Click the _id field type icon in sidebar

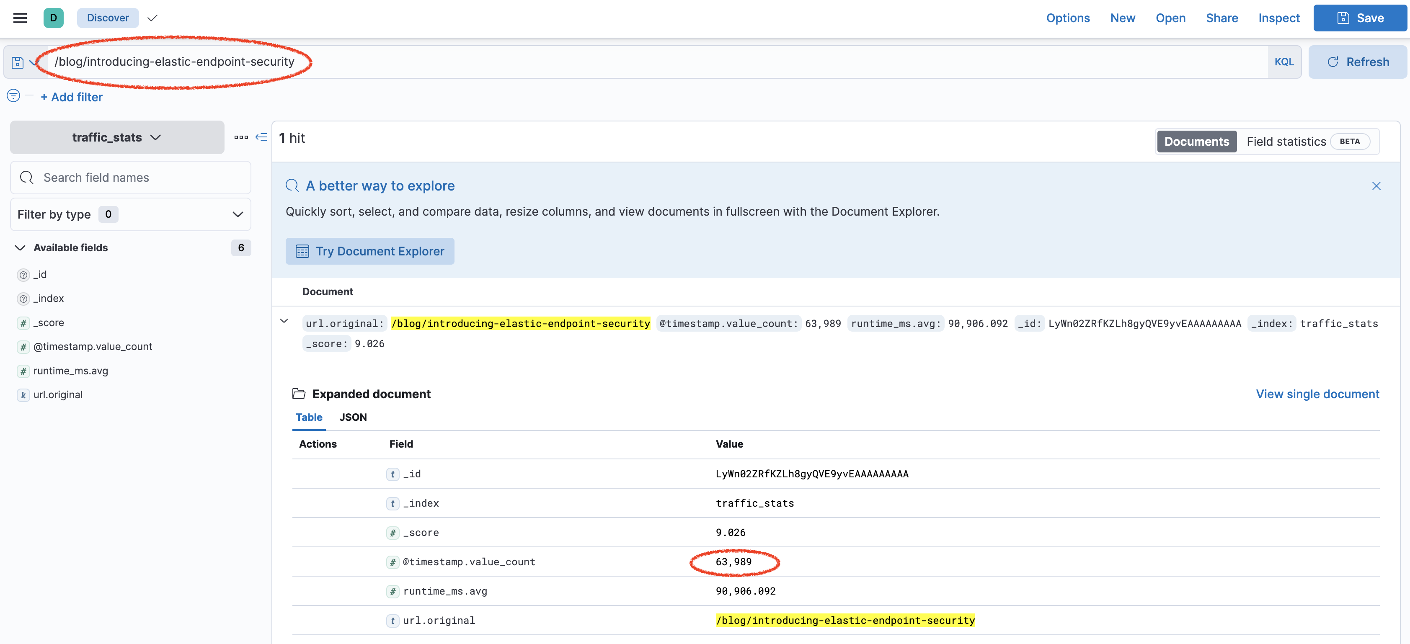pyautogui.click(x=23, y=275)
